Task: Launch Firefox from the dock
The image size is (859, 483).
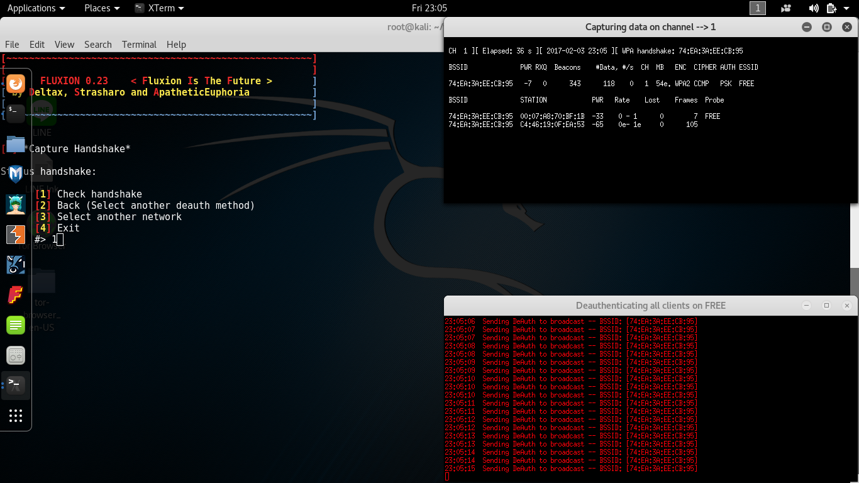Action: click(16, 83)
